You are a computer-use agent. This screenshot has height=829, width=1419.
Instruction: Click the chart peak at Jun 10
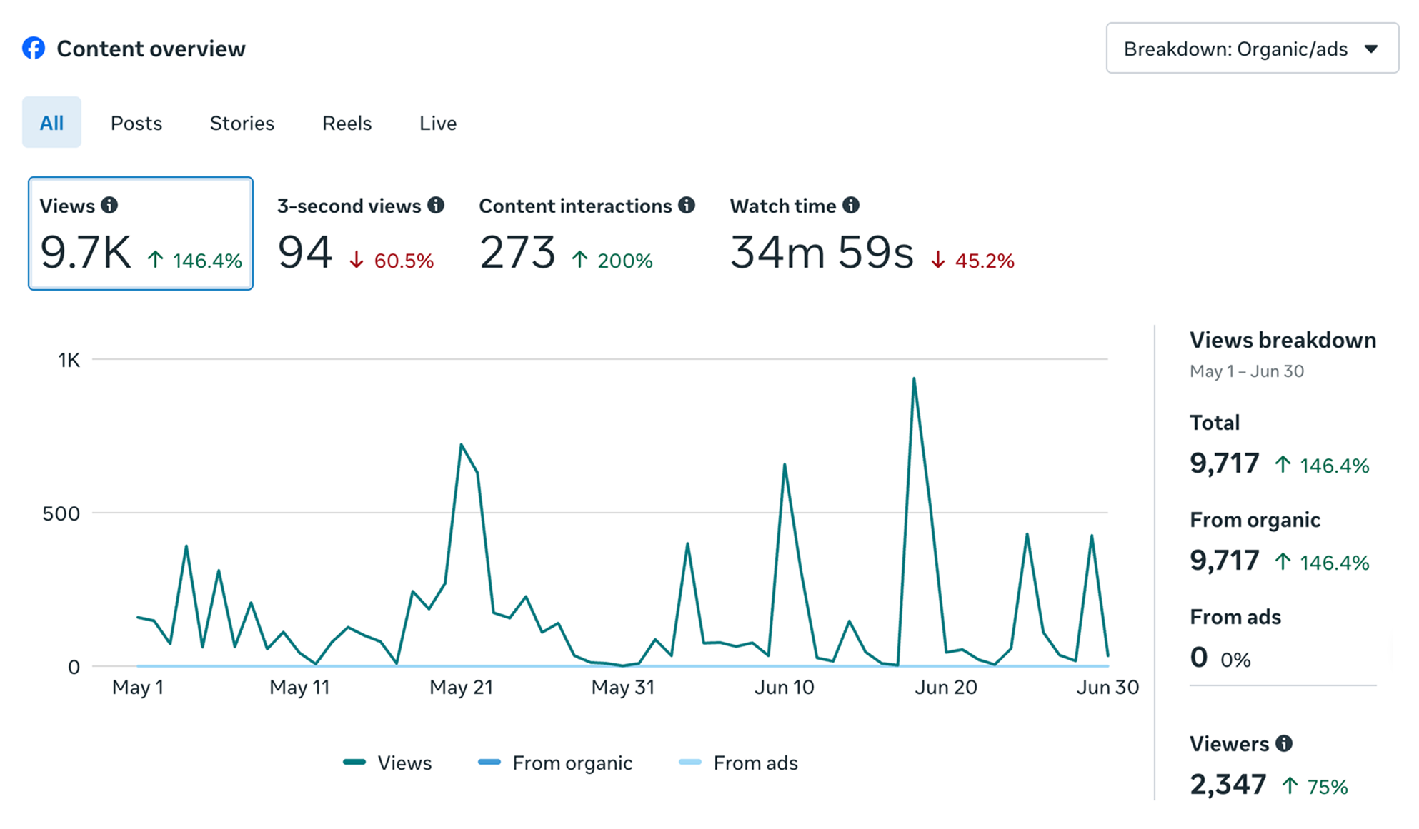pyautogui.click(x=785, y=464)
